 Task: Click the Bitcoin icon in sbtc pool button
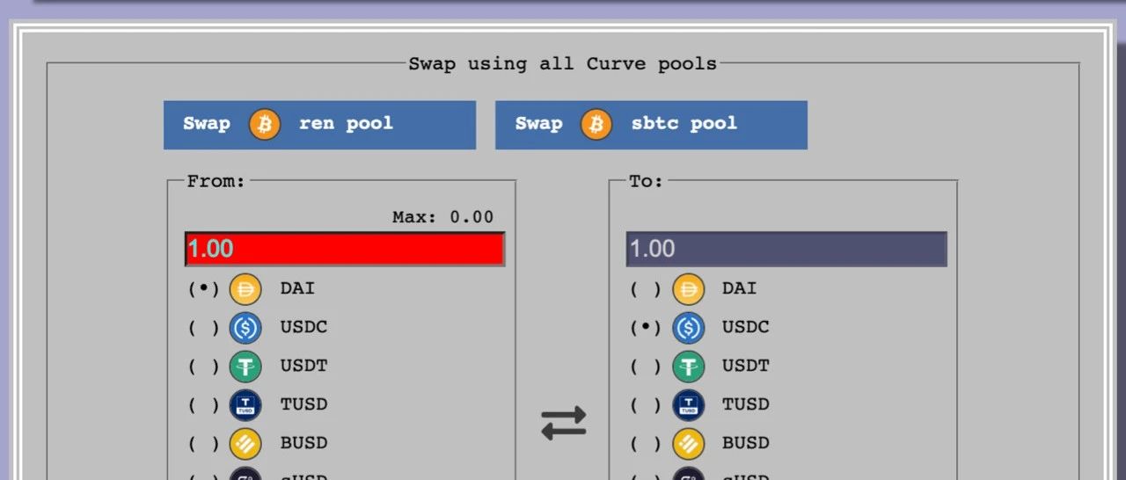click(596, 124)
